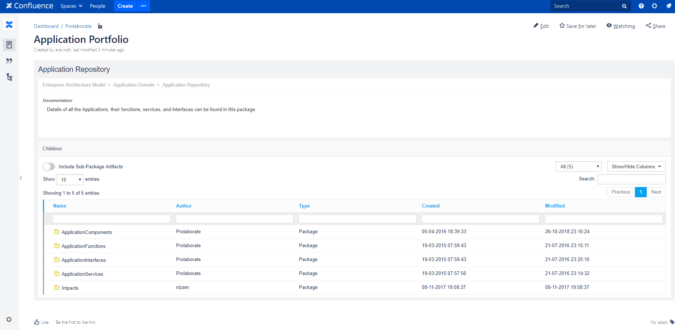Click the ApplicationFunctions folder icon
The height and width of the screenshot is (330, 675).
(57, 246)
